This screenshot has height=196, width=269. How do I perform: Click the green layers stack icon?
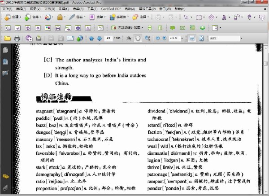pyautogui.click(x=203, y=28)
